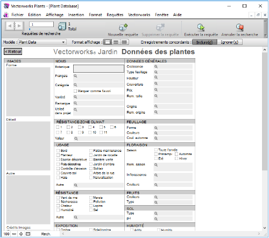The image size is (269, 238).
Task: Click the vertical scrollbar thumb
Action: [x=265, y=111]
